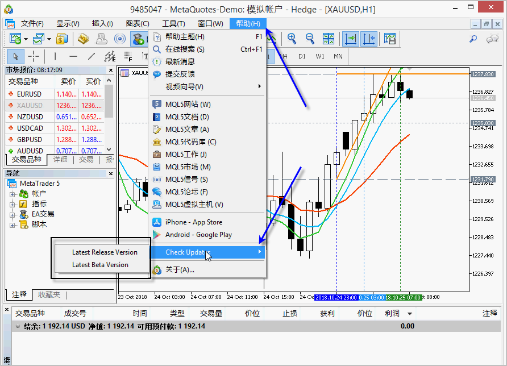Choose iPhone - App Store entry
This screenshot has height=366, width=507.
click(207, 222)
